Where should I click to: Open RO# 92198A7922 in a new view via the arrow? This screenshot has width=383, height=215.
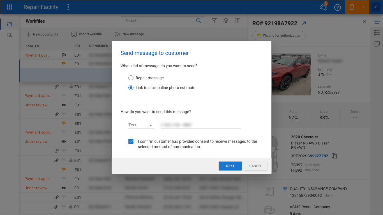(304, 23)
